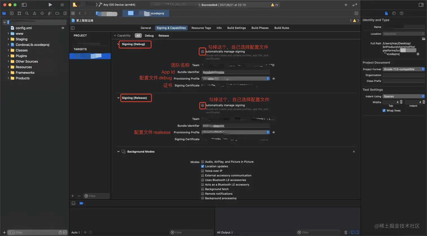Open the Report navigator
Viewport: 427px width, 236px height.
point(65,13)
